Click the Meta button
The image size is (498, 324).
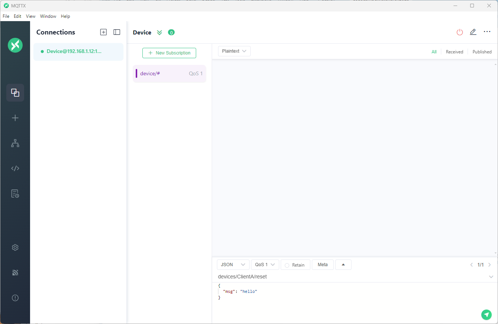pyautogui.click(x=323, y=265)
